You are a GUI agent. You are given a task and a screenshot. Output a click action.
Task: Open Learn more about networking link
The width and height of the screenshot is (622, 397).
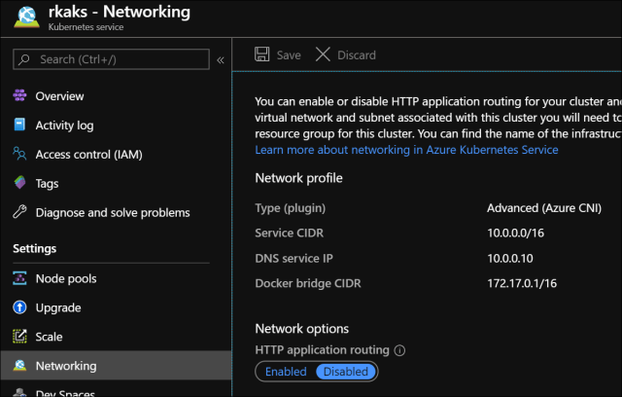pos(406,150)
